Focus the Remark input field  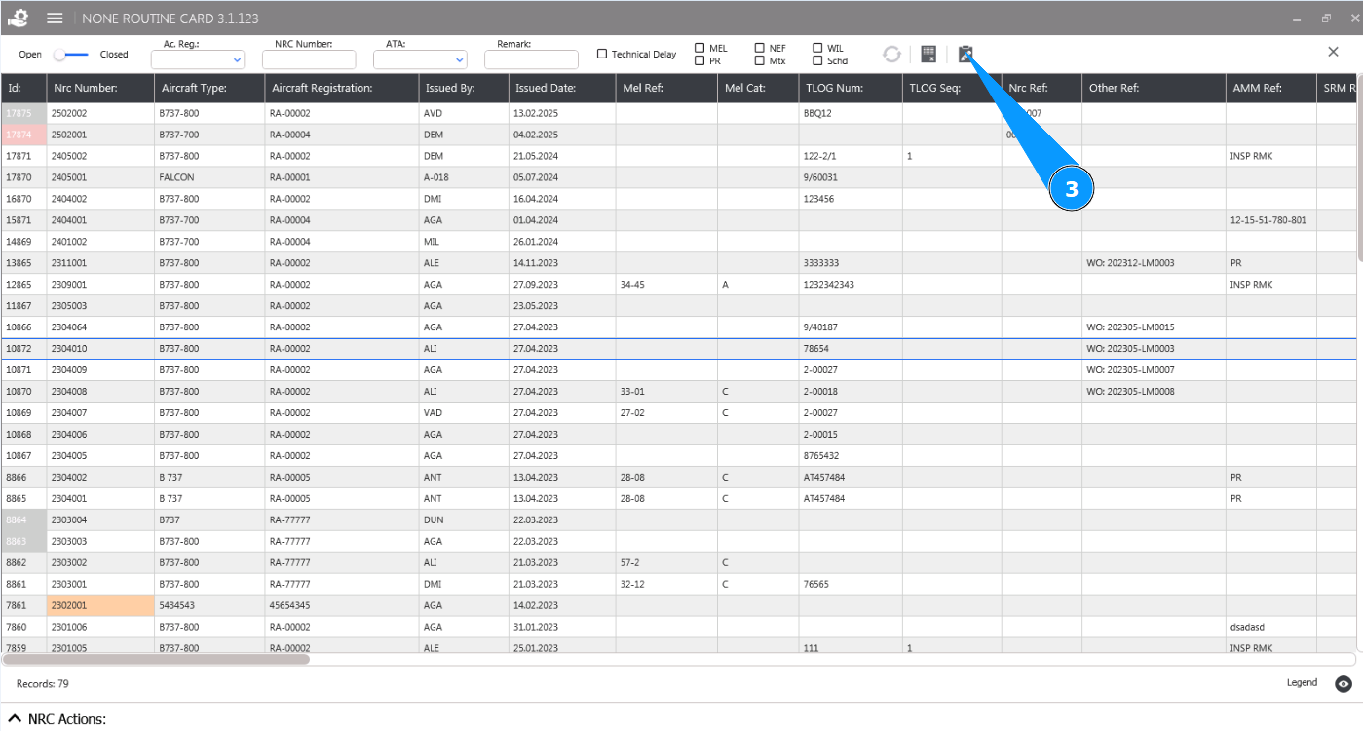[x=530, y=59]
